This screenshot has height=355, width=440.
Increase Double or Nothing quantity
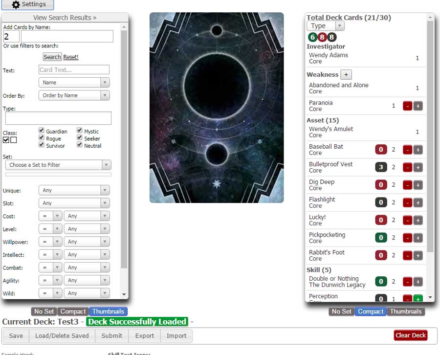point(418,282)
